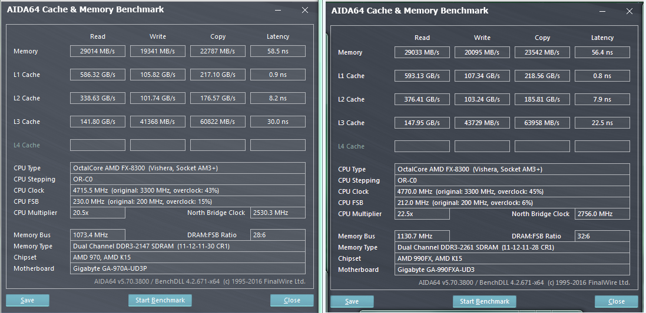This screenshot has width=646, height=313.
Task: Select Memory Copy value 23542 MB/s
Action: pyautogui.click(x=542, y=53)
